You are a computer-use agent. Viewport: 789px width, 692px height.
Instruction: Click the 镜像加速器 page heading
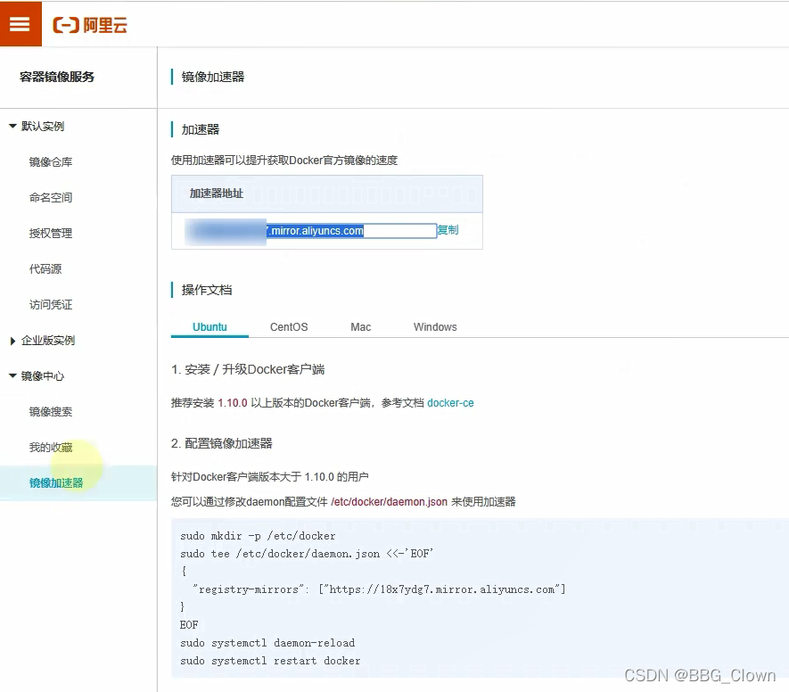point(213,77)
